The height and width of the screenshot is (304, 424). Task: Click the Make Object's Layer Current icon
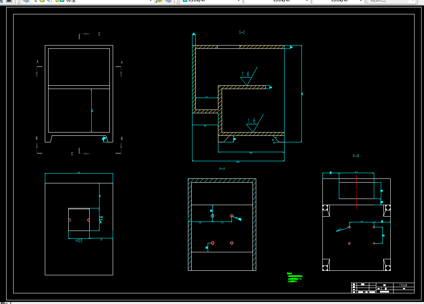tap(158, 1)
